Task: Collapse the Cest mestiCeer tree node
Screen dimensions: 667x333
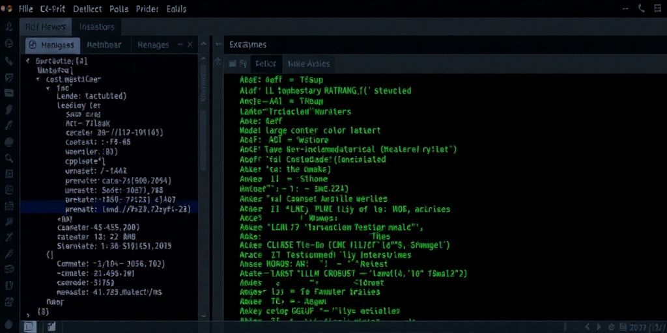Action: click(38, 79)
